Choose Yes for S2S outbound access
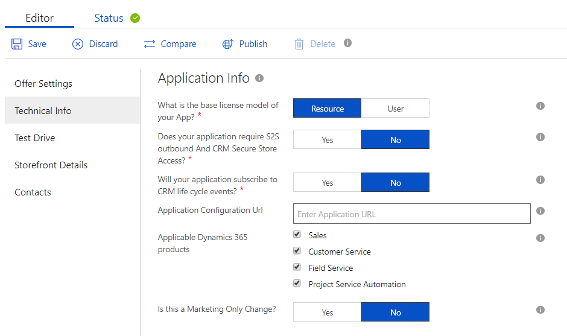Image resolution: width=567 pixels, height=336 pixels. [327, 140]
